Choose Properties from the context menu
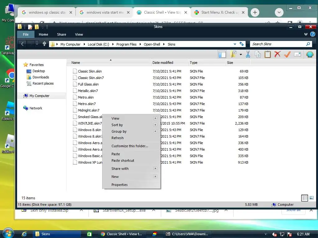 [x=131, y=185]
